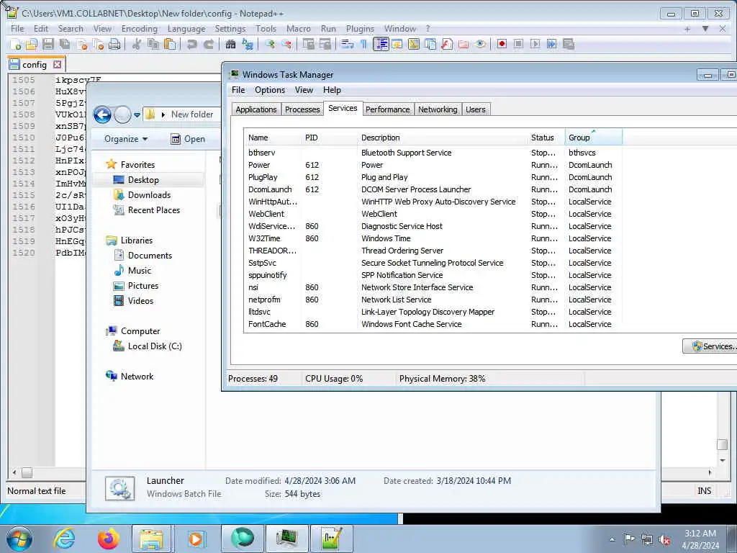Close the config tab with red X
This screenshot has width=737, height=553.
tap(58, 64)
